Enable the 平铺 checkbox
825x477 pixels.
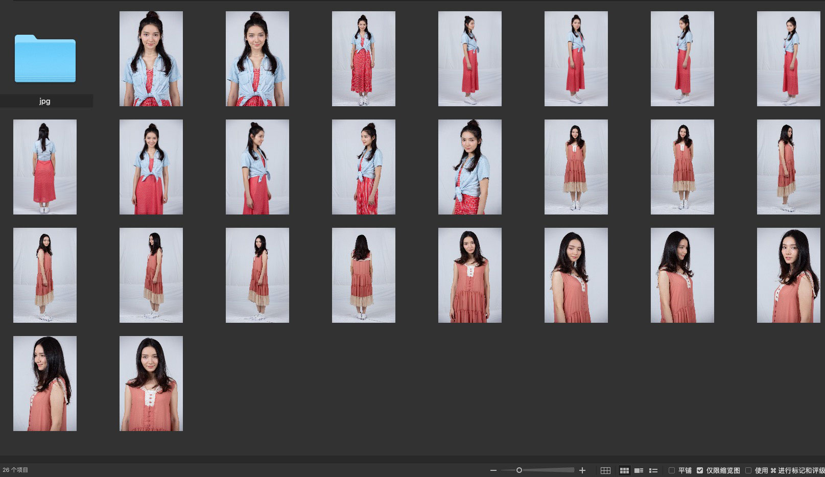(x=672, y=470)
